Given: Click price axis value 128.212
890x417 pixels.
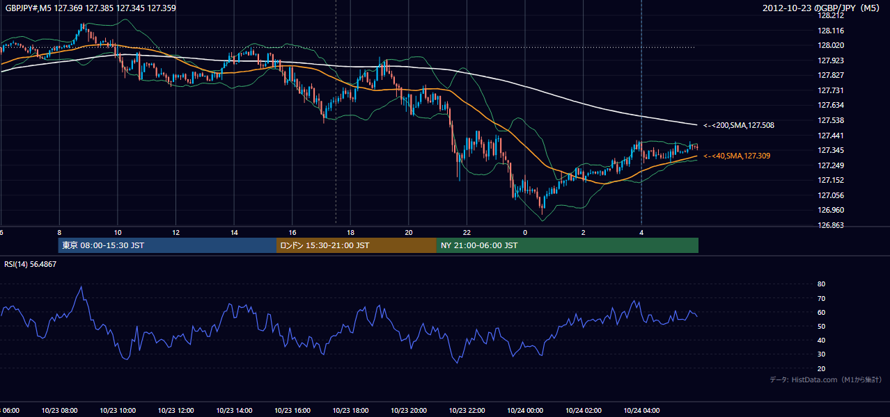Looking at the screenshot, I should (831, 15).
